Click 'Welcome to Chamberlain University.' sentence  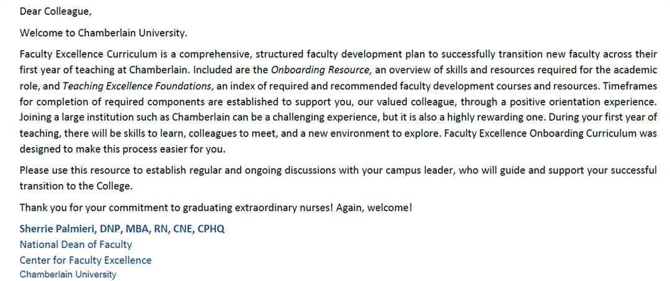pyautogui.click(x=104, y=33)
